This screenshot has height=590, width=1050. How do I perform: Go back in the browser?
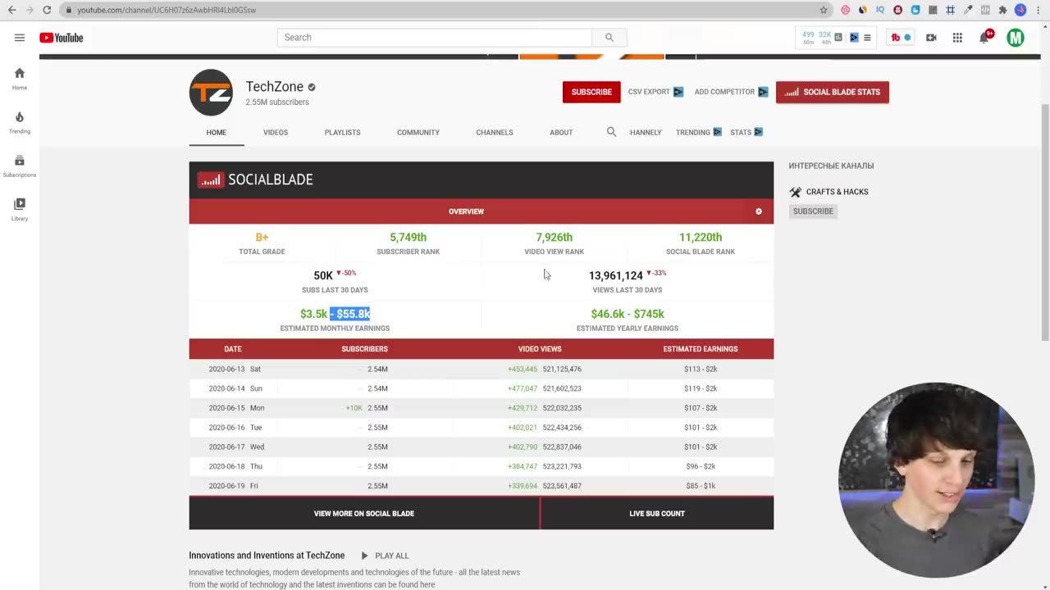[x=11, y=10]
